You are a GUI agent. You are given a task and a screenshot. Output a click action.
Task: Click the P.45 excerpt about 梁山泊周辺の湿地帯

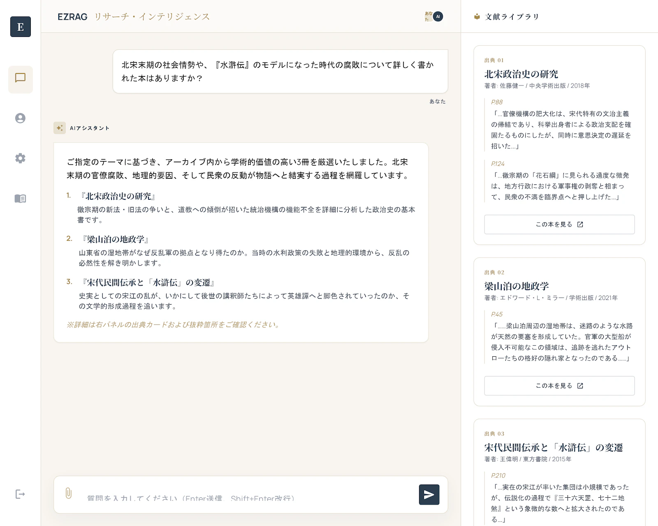(x=562, y=342)
